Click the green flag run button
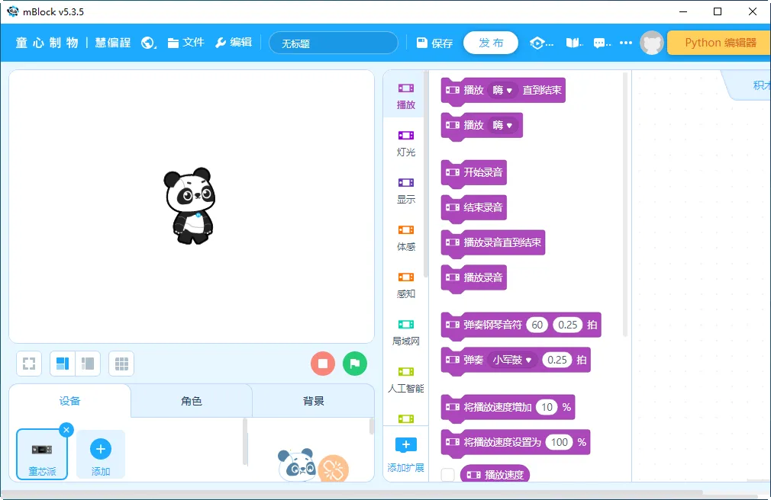The width and height of the screenshot is (771, 500). tap(354, 364)
